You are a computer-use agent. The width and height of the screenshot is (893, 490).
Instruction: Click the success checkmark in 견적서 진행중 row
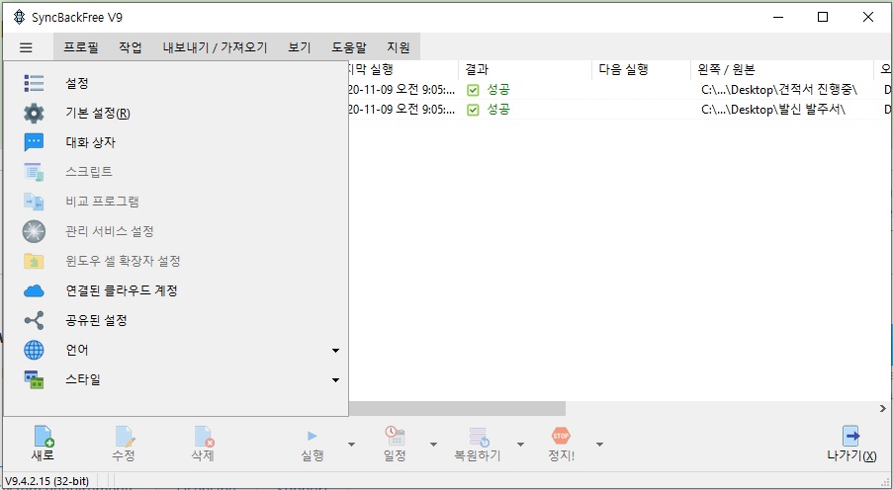pyautogui.click(x=473, y=90)
